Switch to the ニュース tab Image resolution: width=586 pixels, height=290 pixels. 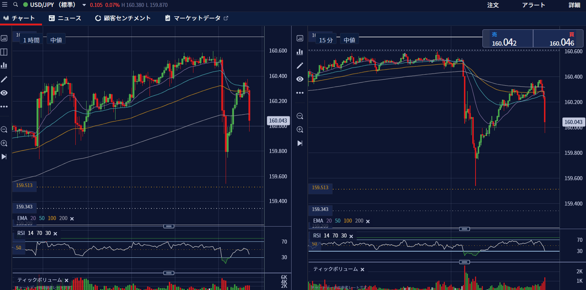click(65, 18)
